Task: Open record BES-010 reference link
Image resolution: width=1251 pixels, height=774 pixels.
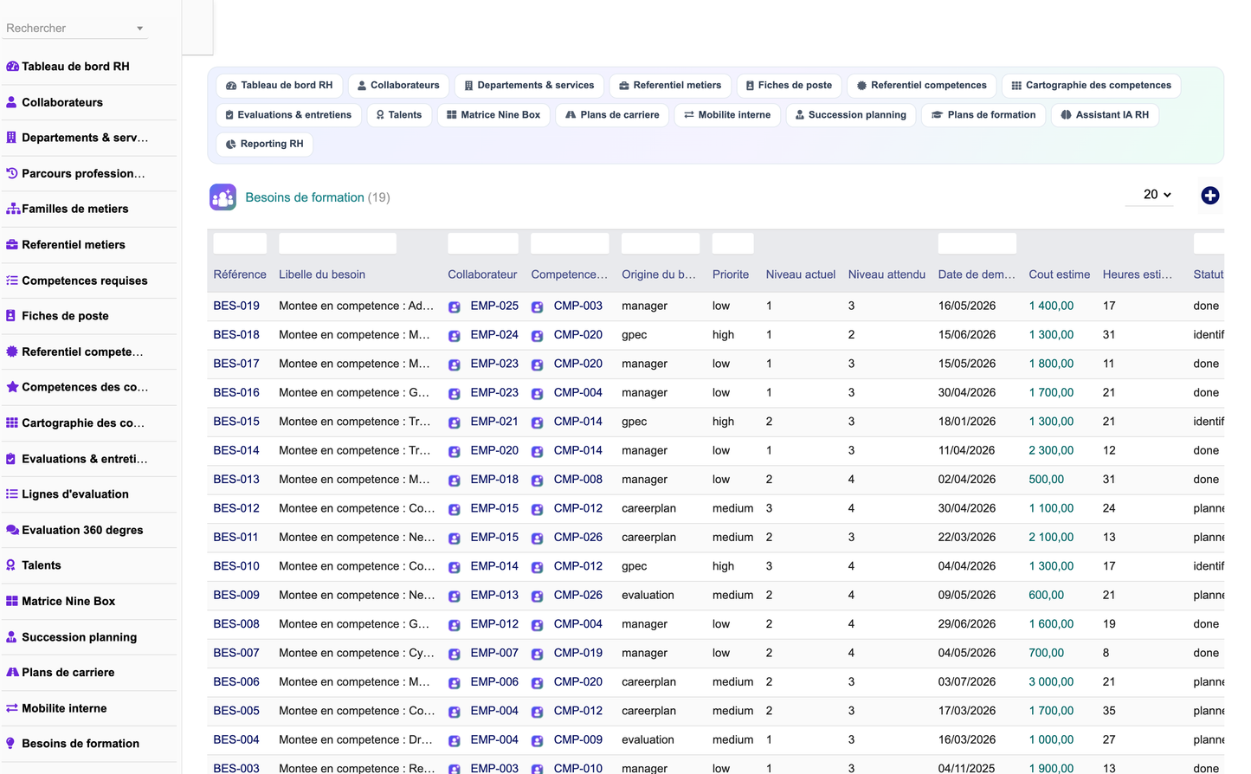Action: [236, 566]
